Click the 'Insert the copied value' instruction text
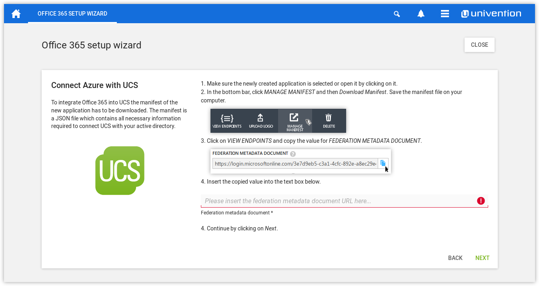 [x=260, y=182]
